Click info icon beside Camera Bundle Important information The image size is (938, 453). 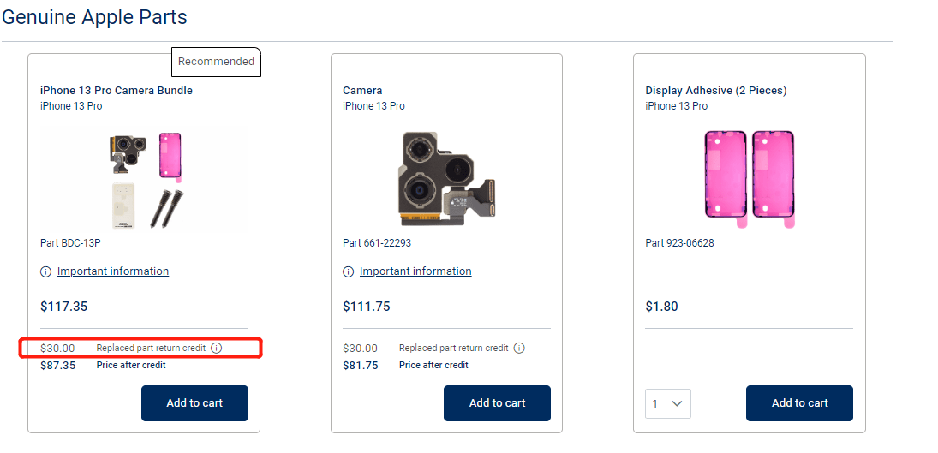[46, 271]
